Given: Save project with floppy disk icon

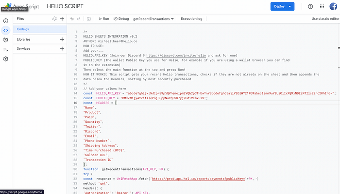Looking at the screenshot, I should point(89,19).
